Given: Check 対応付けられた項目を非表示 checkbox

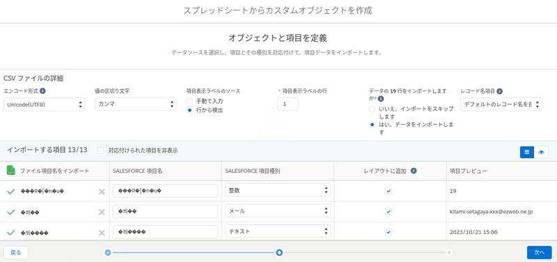Looking at the screenshot, I should click(x=100, y=151).
